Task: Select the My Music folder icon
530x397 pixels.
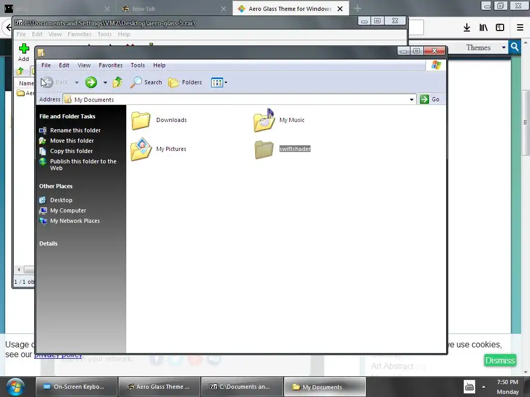Action: [264, 120]
